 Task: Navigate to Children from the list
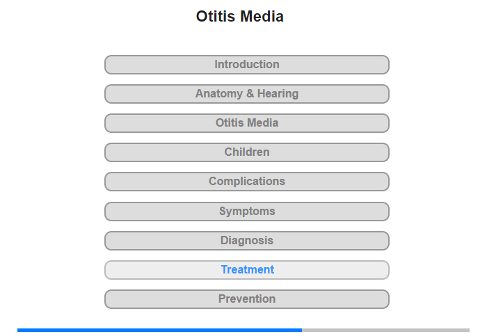click(x=246, y=152)
